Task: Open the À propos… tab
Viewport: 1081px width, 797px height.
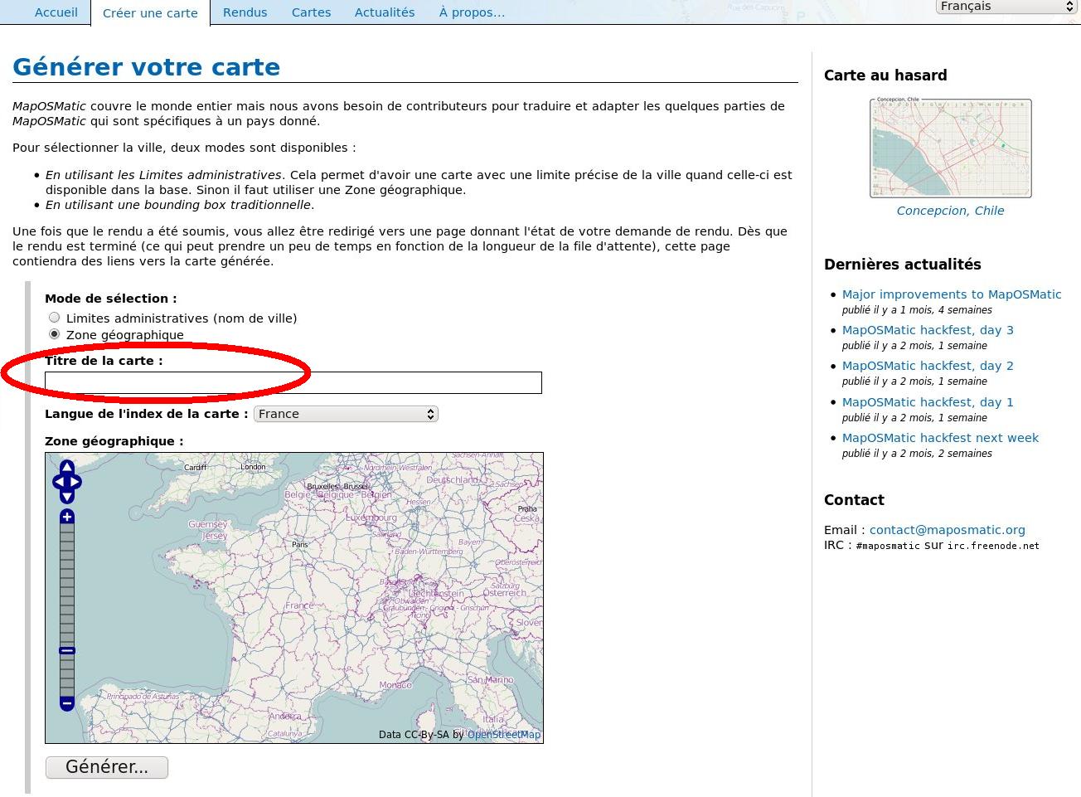Action: (472, 12)
